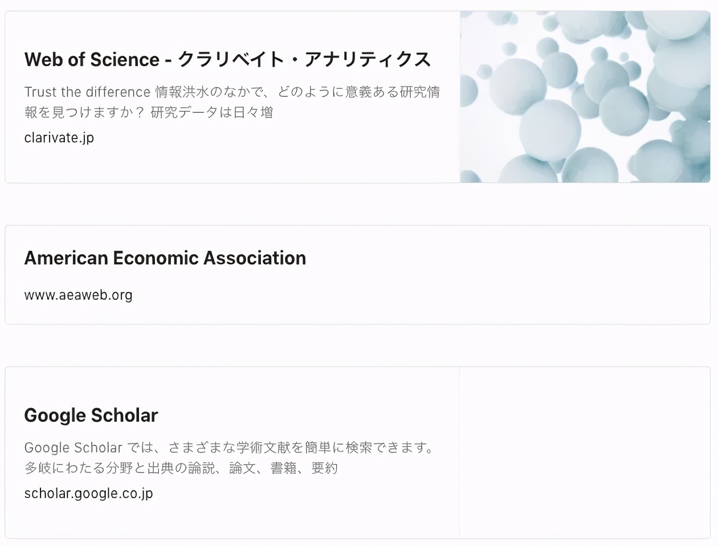Click the empty thumbnail area beside Google Scholar
The image size is (718, 546).
(587, 453)
